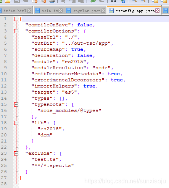The height and width of the screenshot is (188, 169).
Task: Click the Open file folder toolbar icon
Action: (x=8, y=1)
